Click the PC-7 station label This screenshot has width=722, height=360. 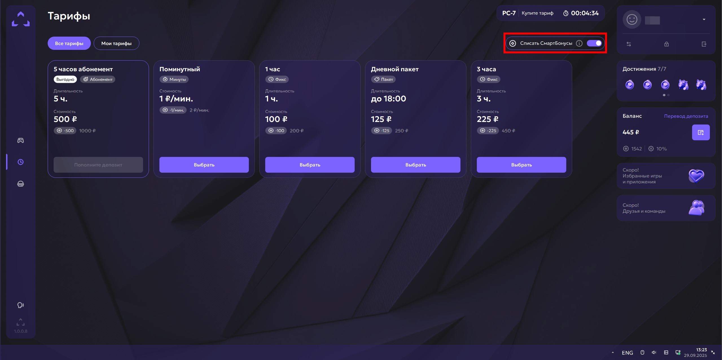click(509, 13)
